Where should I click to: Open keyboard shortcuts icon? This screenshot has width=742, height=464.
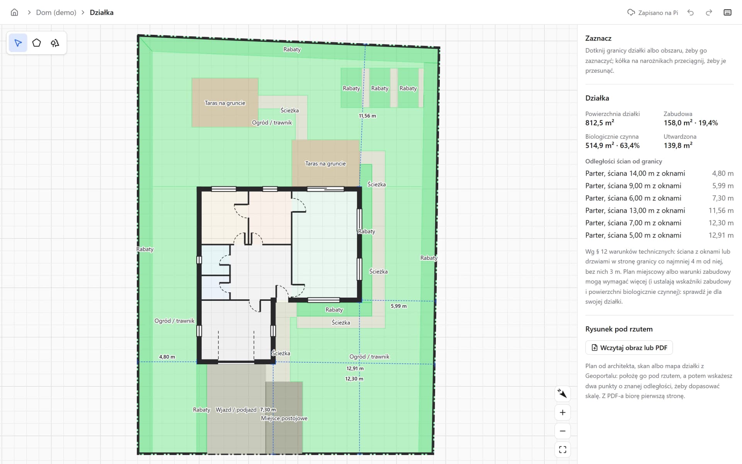[x=727, y=12]
